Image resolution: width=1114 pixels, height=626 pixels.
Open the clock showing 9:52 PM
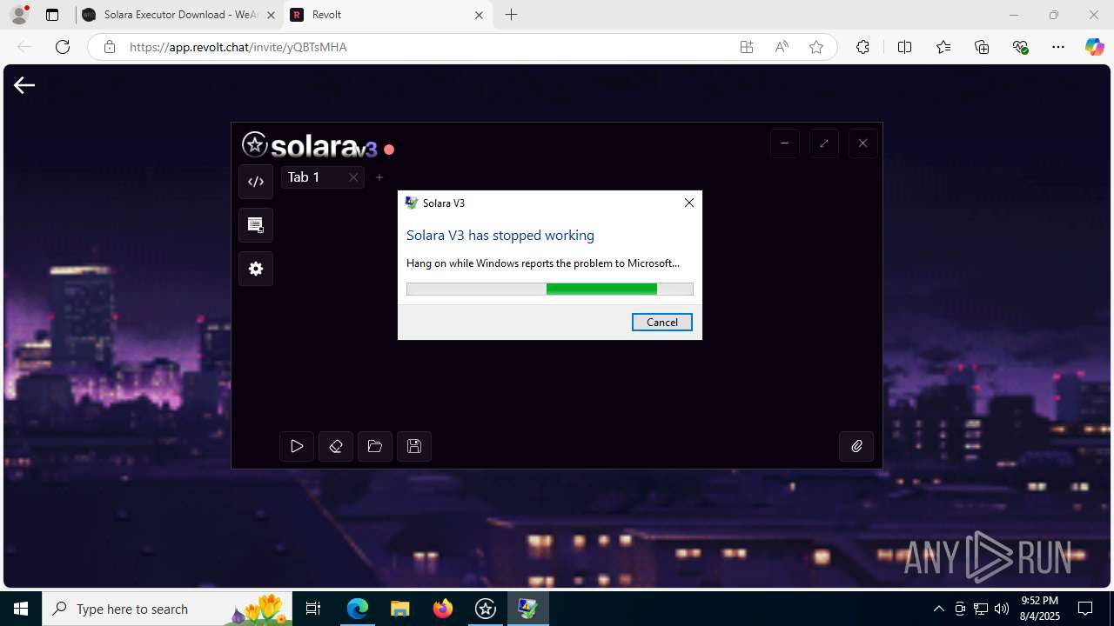pos(1039,609)
